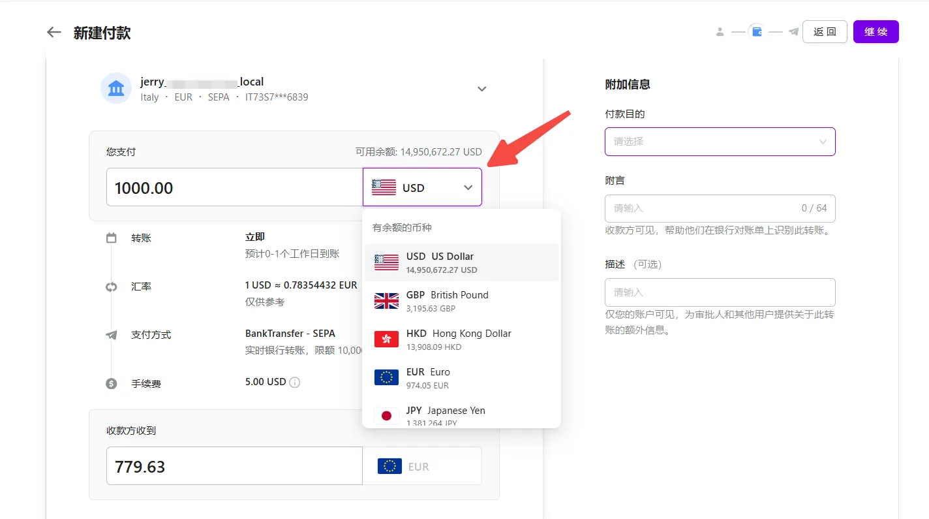The image size is (929, 519).
Task: Click the 描述 optional input field
Action: [x=720, y=292]
